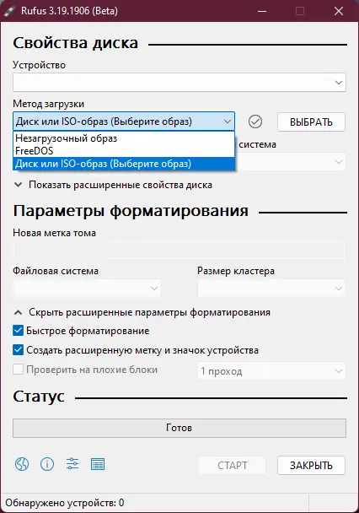Viewport: 359px width, 513px height.
Task: Toggle Быстрое форматирование checkbox
Action: click(x=18, y=331)
